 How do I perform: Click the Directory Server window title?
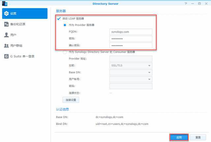pyautogui.click(x=105, y=4)
